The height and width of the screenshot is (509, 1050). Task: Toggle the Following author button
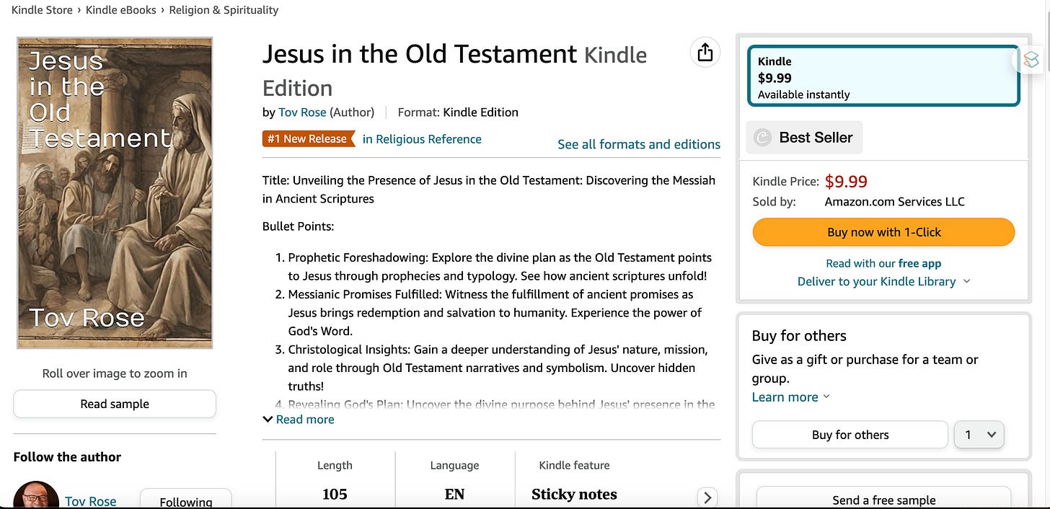point(186,500)
